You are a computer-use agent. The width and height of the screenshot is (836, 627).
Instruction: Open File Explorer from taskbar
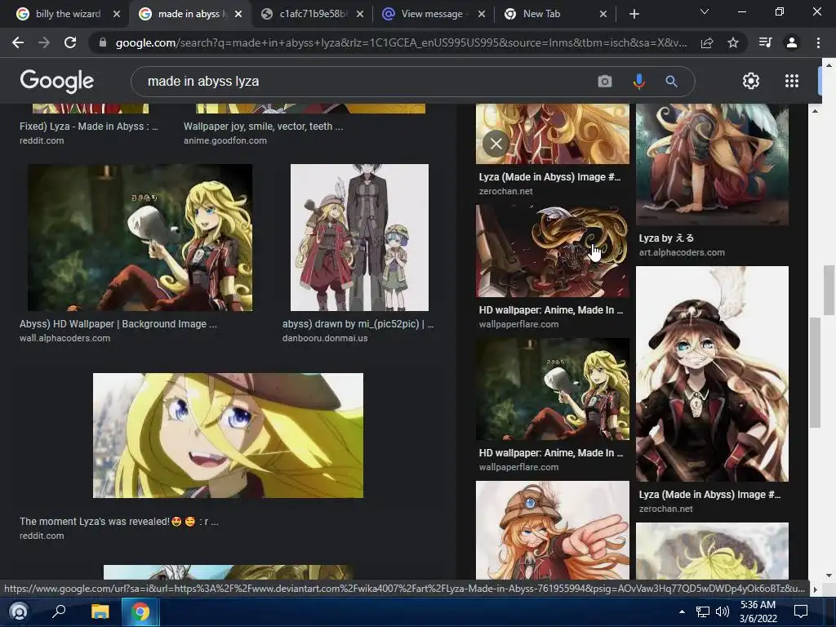100,611
